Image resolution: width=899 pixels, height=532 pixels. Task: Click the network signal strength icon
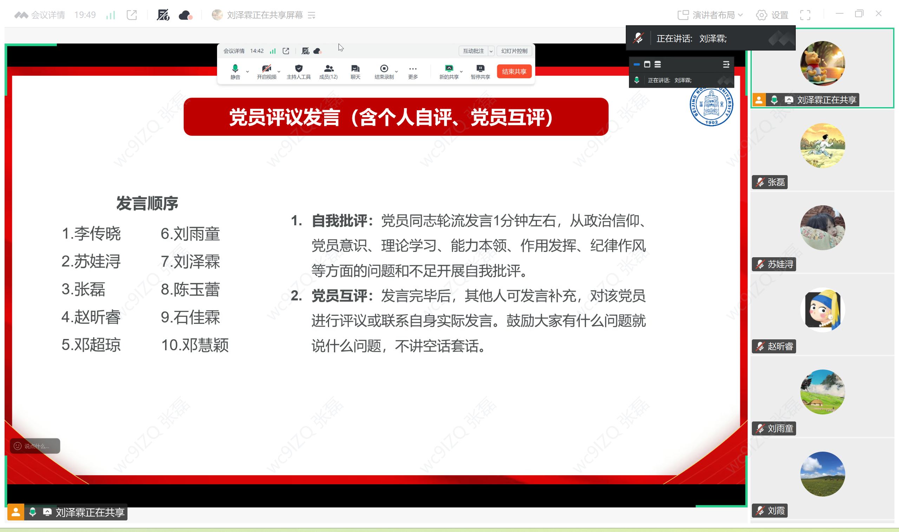click(x=111, y=15)
